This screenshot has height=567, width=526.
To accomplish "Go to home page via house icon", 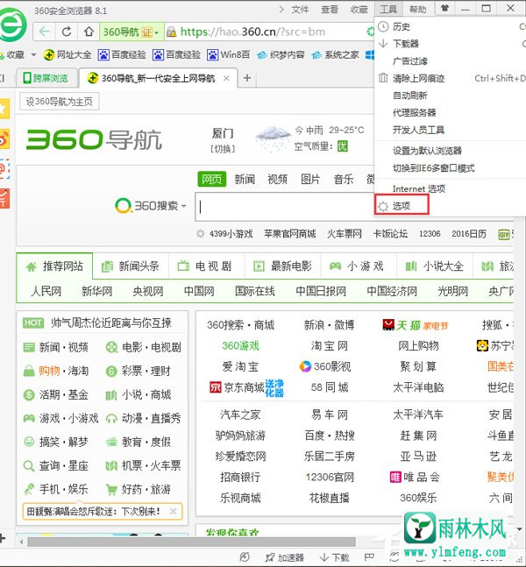I will coord(89,32).
